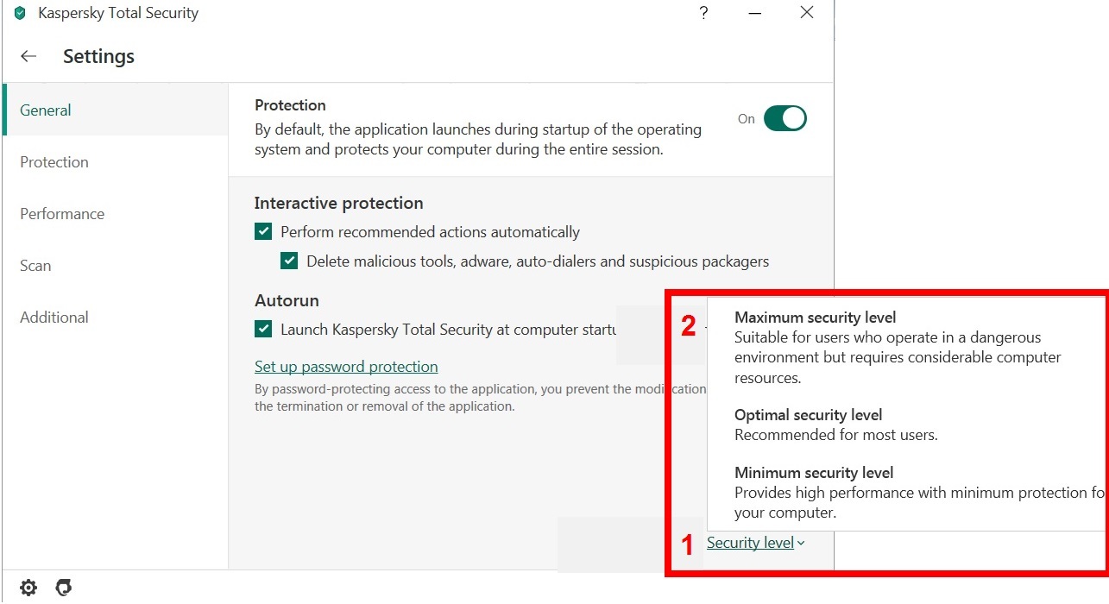Screen dimensions: 1109x604
Task: Collapse the Security level dropdown
Action: [x=755, y=544]
